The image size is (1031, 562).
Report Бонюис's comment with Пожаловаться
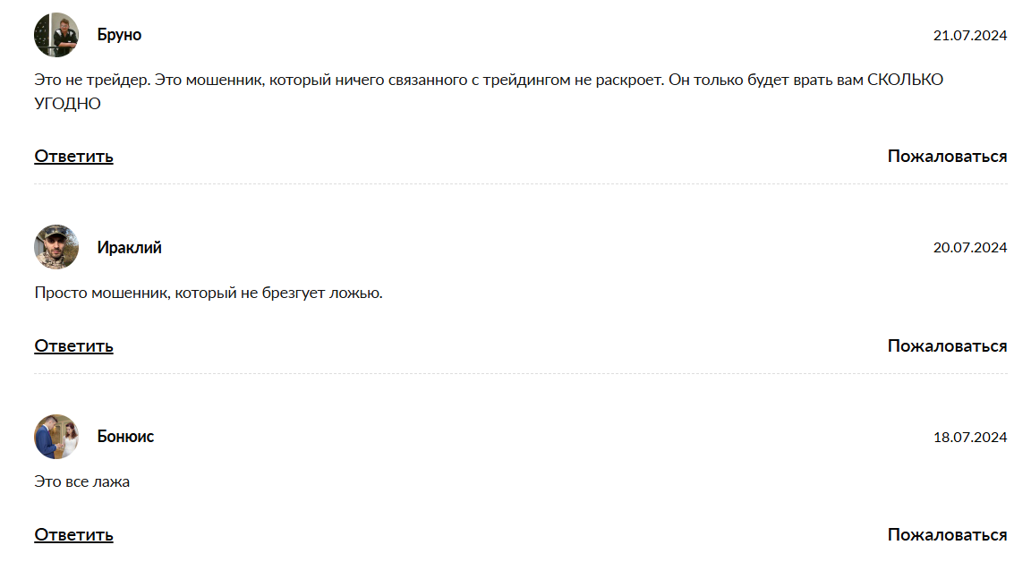(947, 535)
